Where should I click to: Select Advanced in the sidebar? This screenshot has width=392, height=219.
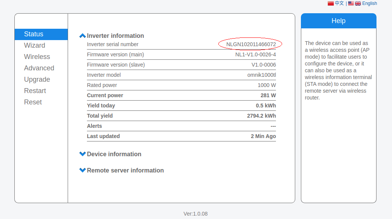coord(39,68)
